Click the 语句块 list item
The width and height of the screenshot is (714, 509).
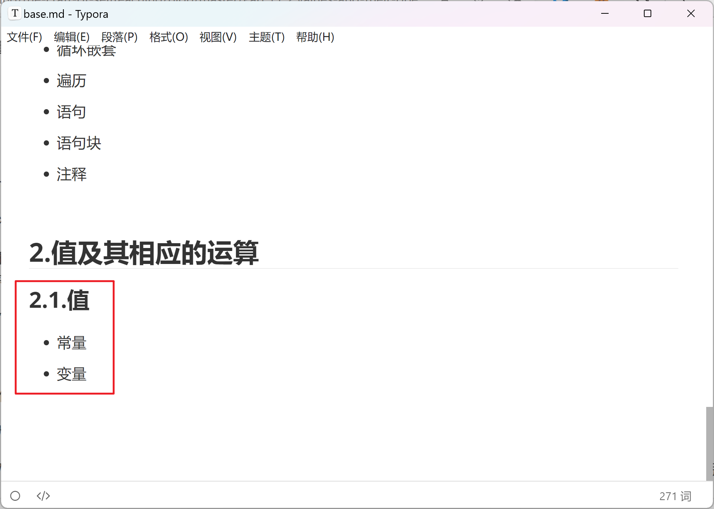79,143
